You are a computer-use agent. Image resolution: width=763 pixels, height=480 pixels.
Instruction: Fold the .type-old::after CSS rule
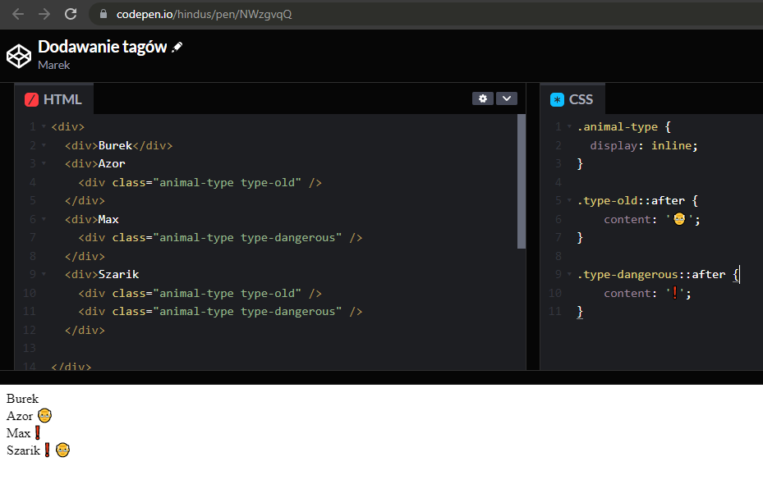click(569, 201)
